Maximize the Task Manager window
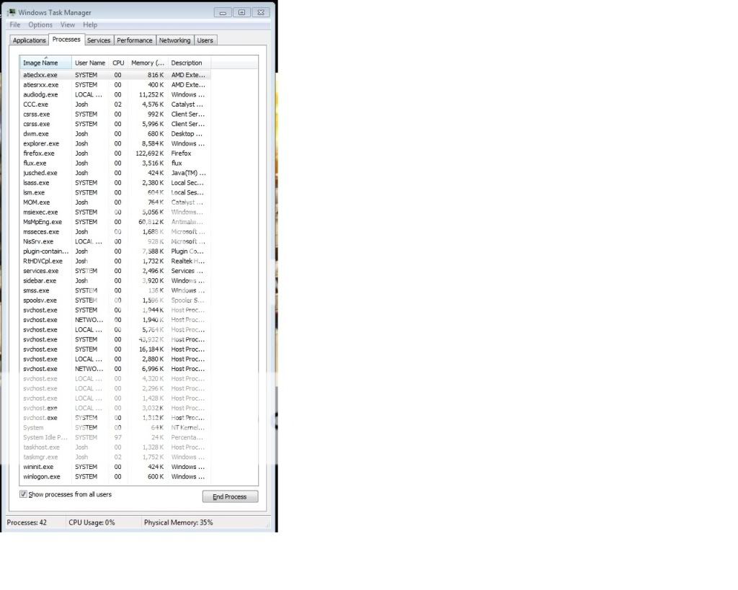738x590 pixels. [x=241, y=12]
